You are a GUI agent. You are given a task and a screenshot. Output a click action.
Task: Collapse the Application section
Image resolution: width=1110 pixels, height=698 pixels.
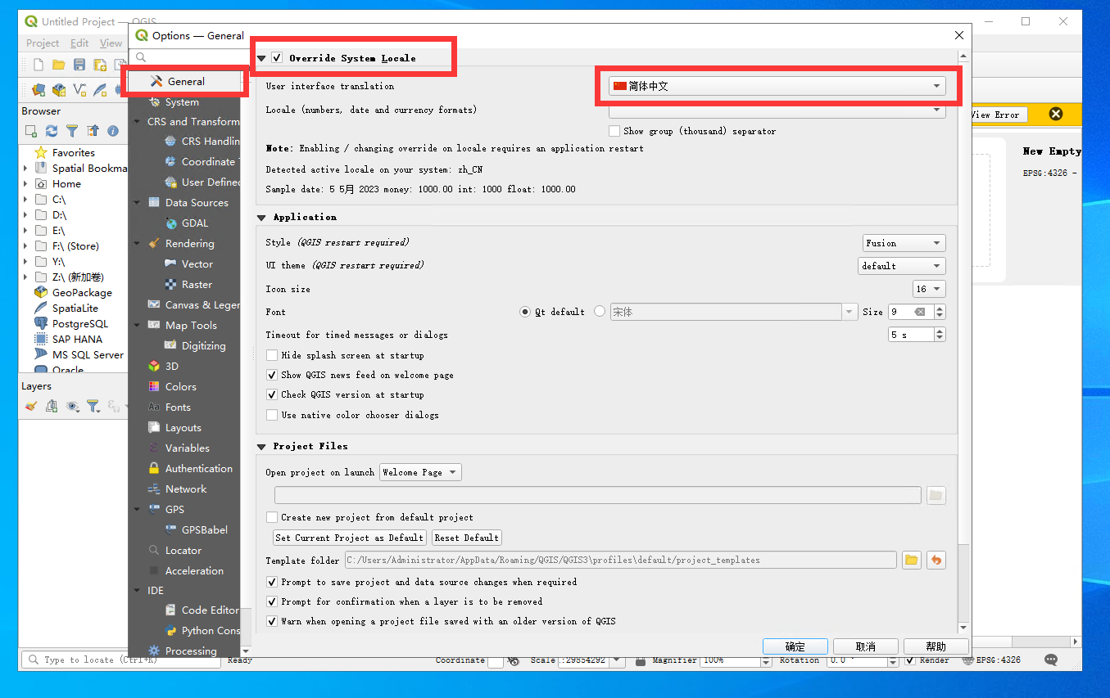[x=262, y=218]
